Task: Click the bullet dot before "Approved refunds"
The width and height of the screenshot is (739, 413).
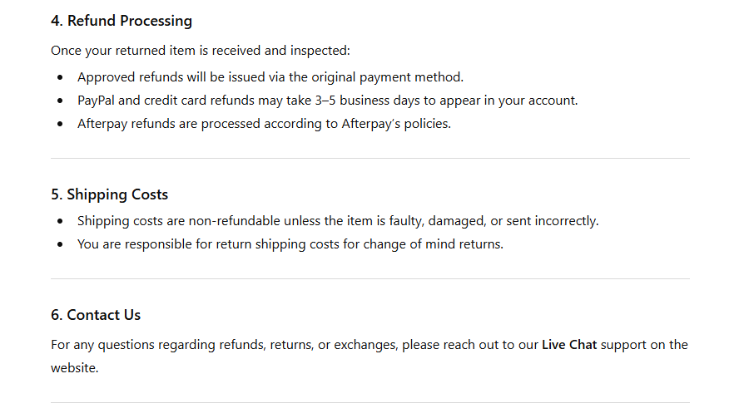Action: click(60, 77)
